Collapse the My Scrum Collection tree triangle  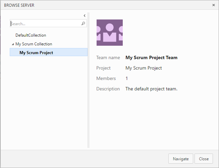point(13,44)
